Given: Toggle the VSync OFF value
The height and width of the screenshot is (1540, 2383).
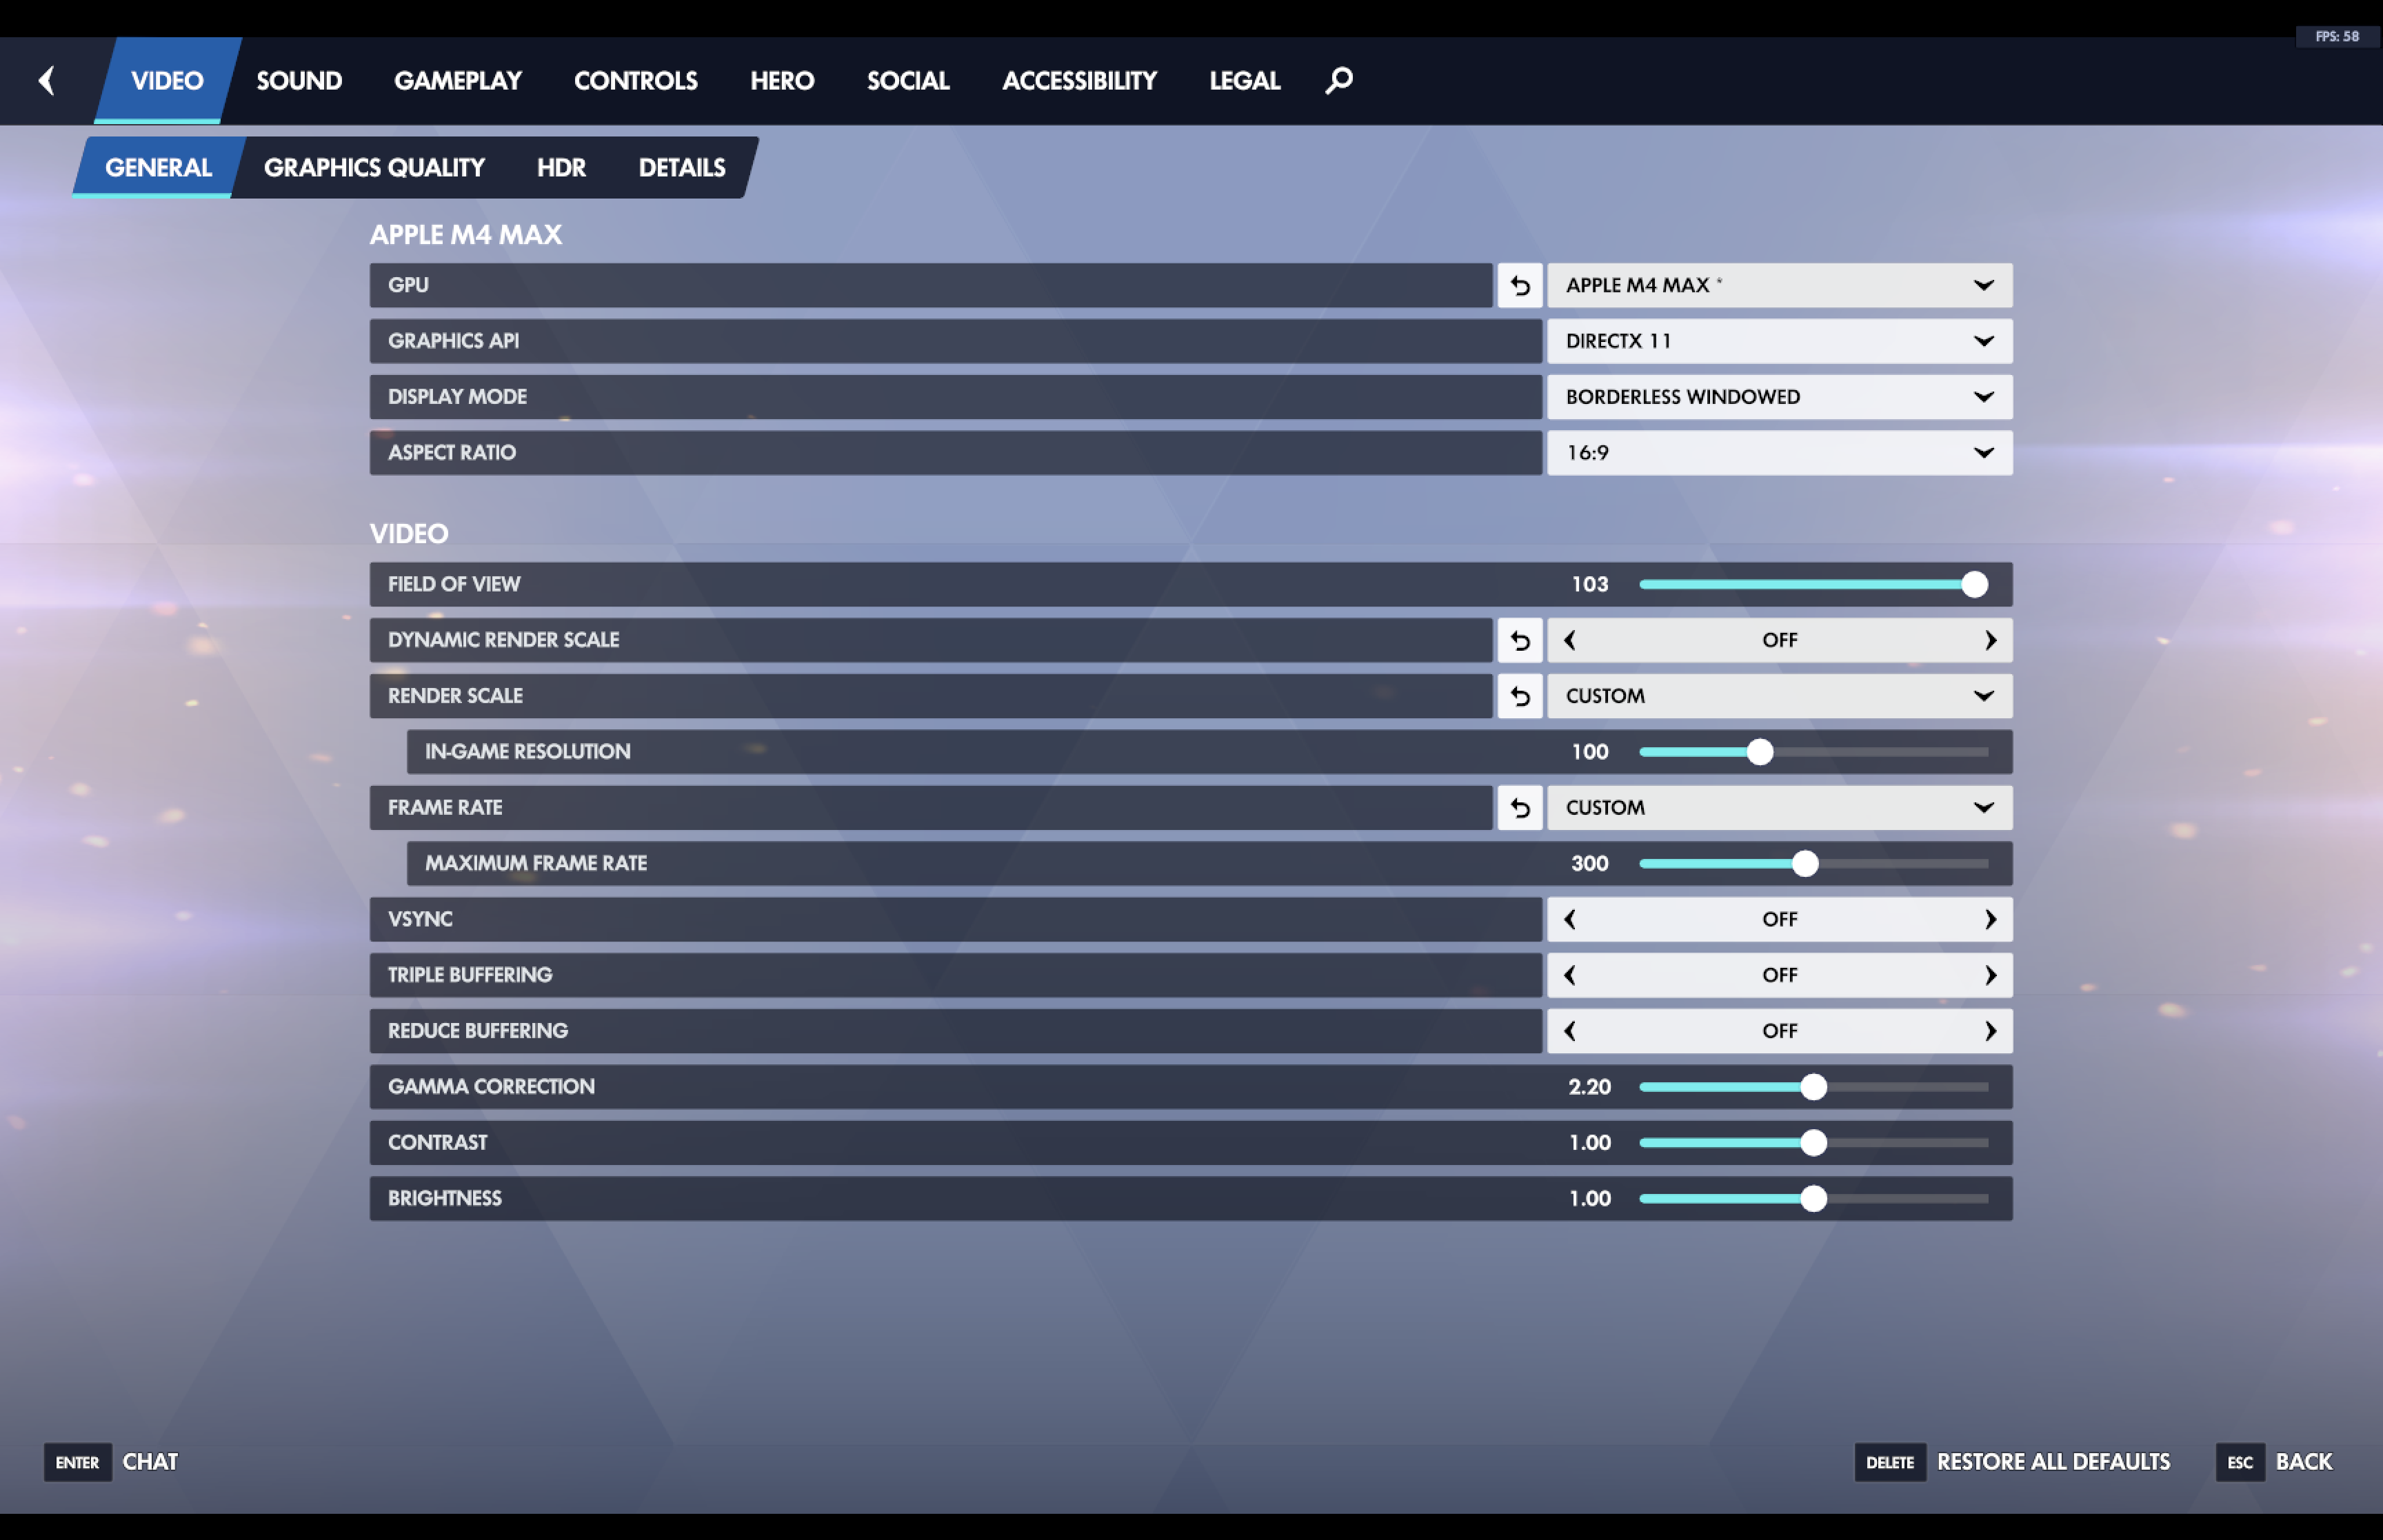Looking at the screenshot, I should (x=1780, y=919).
